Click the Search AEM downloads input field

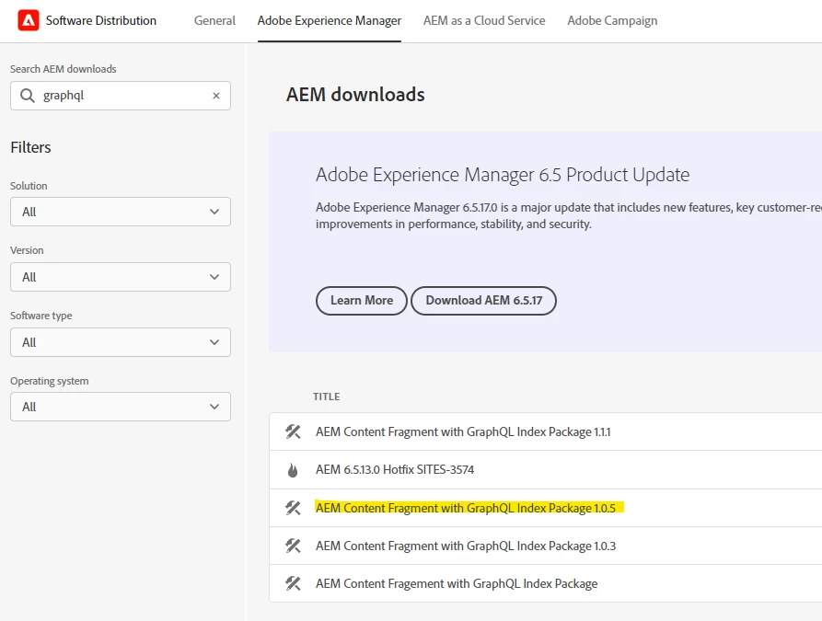point(121,96)
